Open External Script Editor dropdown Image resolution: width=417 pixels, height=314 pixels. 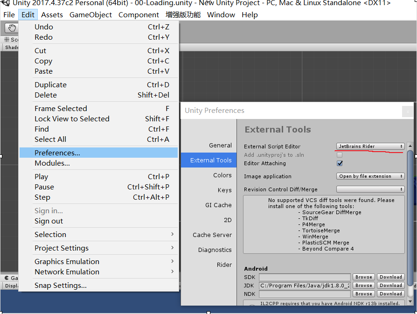(370, 146)
